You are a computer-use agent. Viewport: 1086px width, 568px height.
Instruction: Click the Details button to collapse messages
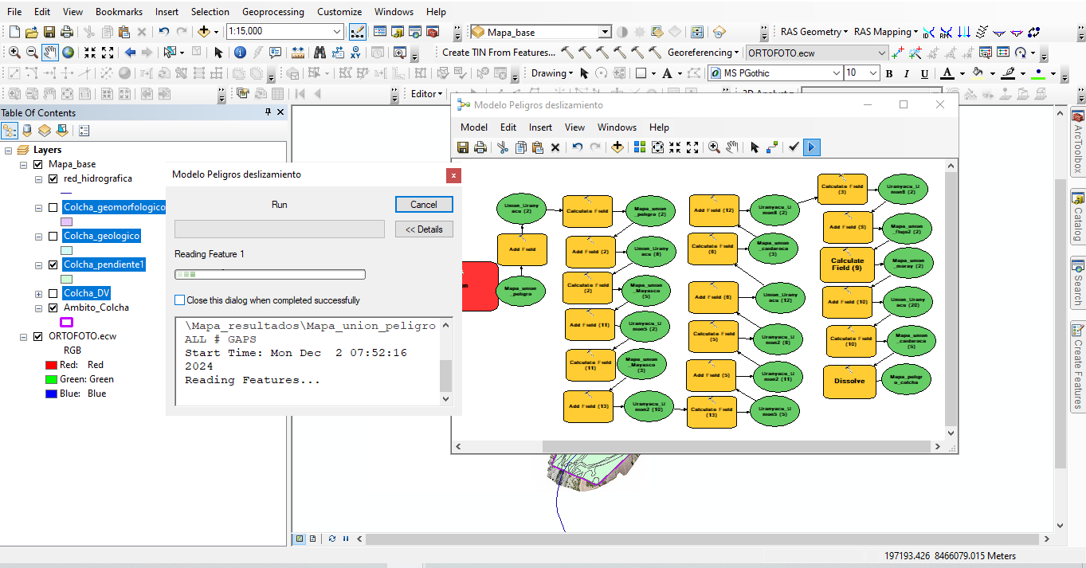(x=424, y=229)
